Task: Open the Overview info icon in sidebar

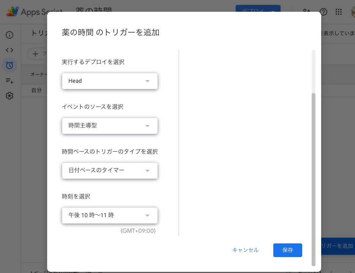Action: [10, 35]
